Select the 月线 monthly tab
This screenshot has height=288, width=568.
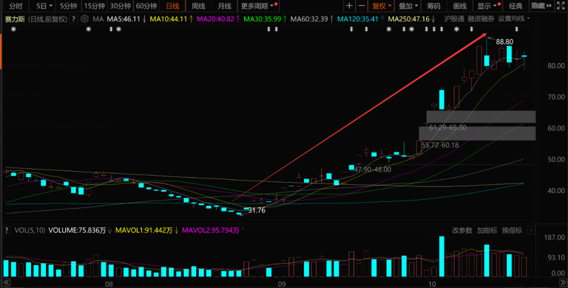[x=225, y=6]
